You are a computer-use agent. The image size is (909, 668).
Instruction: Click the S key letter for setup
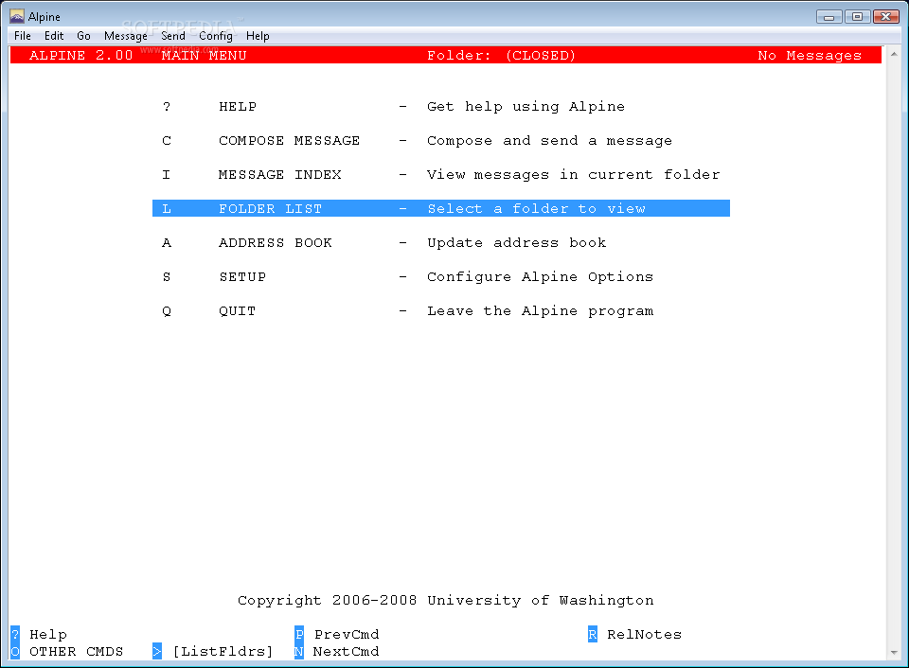(x=167, y=277)
